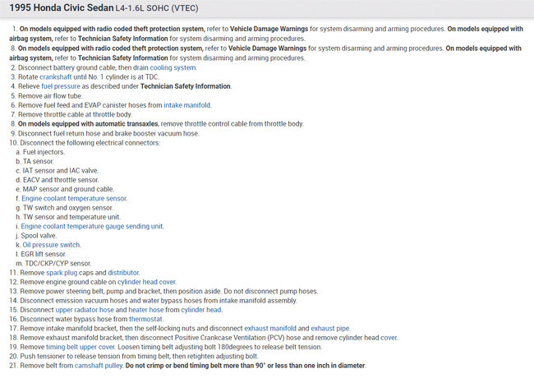Image resolution: width=534 pixels, height=378 pixels.
Task: Click the cylinder head link in step 15
Action: 201,310
